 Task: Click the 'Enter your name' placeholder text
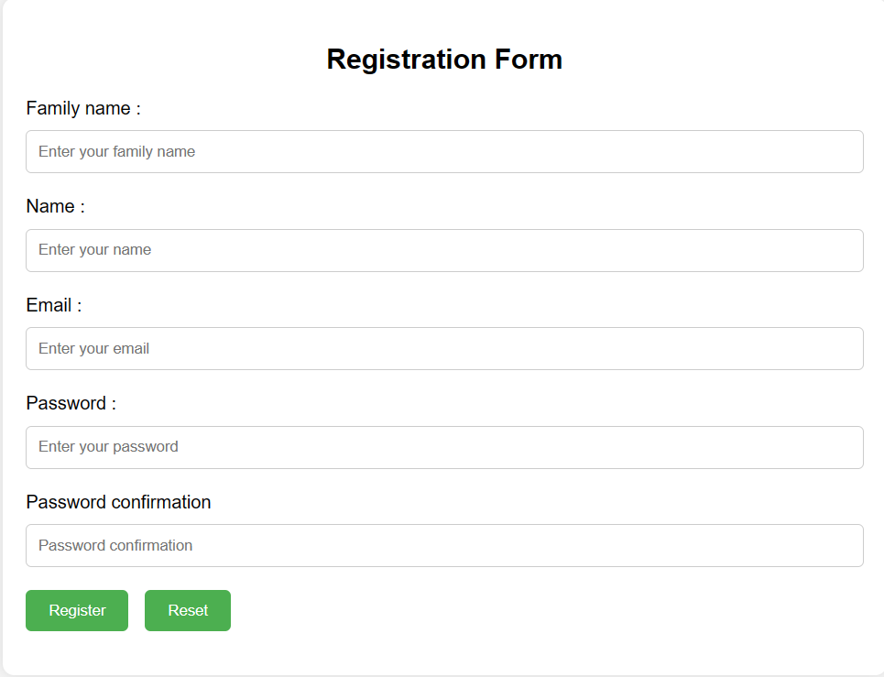(x=94, y=250)
